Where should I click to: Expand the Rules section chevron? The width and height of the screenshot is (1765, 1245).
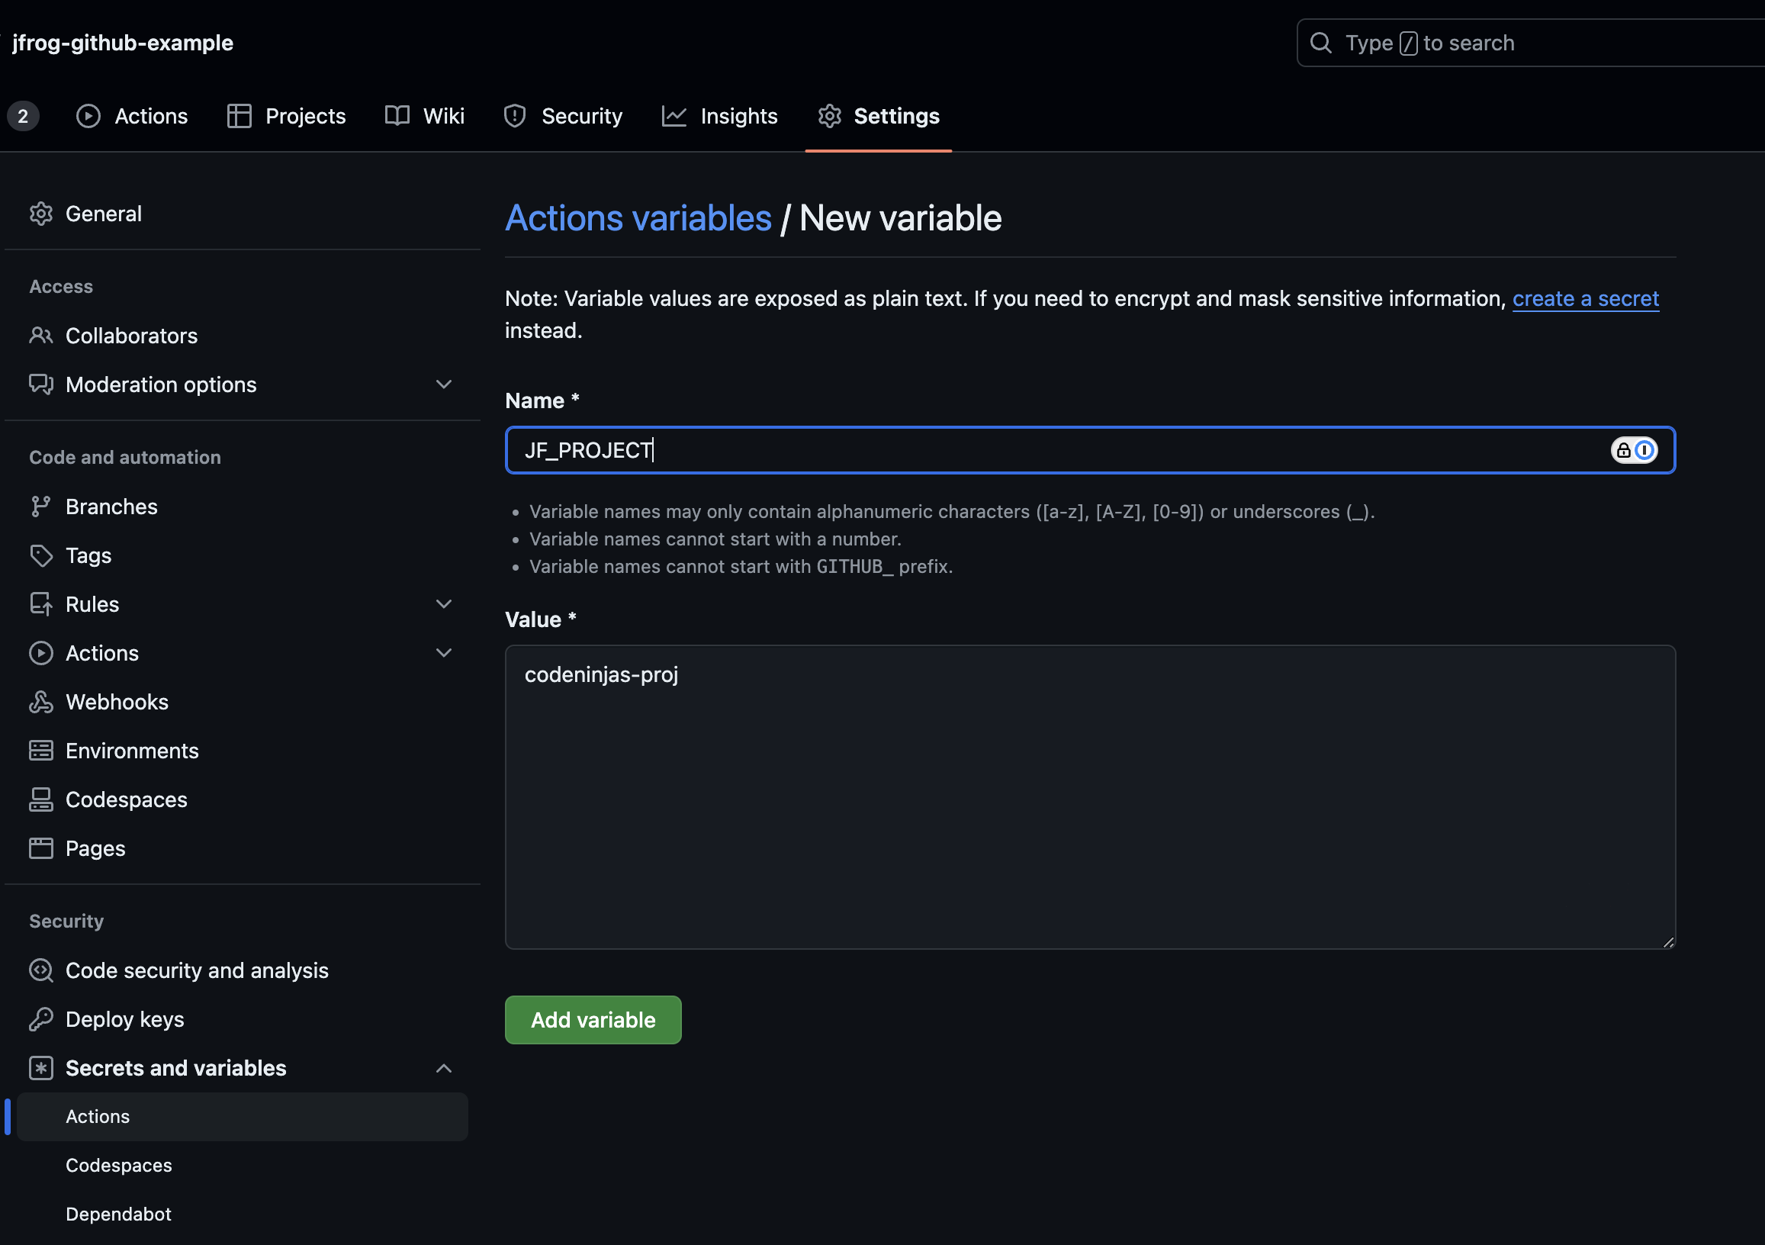[444, 604]
